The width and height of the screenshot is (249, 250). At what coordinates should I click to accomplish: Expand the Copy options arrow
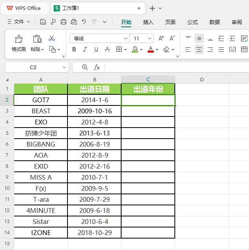point(59,50)
